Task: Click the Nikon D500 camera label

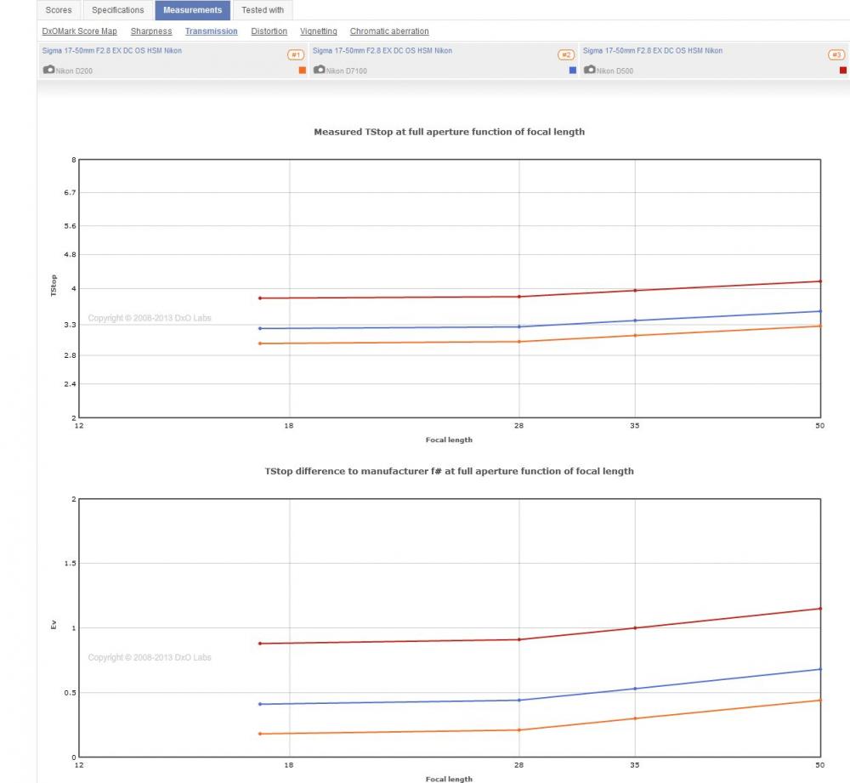Action: (x=615, y=71)
